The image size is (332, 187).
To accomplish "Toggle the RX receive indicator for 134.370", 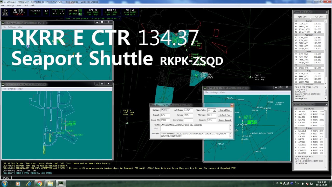I will [x=80, y=14].
